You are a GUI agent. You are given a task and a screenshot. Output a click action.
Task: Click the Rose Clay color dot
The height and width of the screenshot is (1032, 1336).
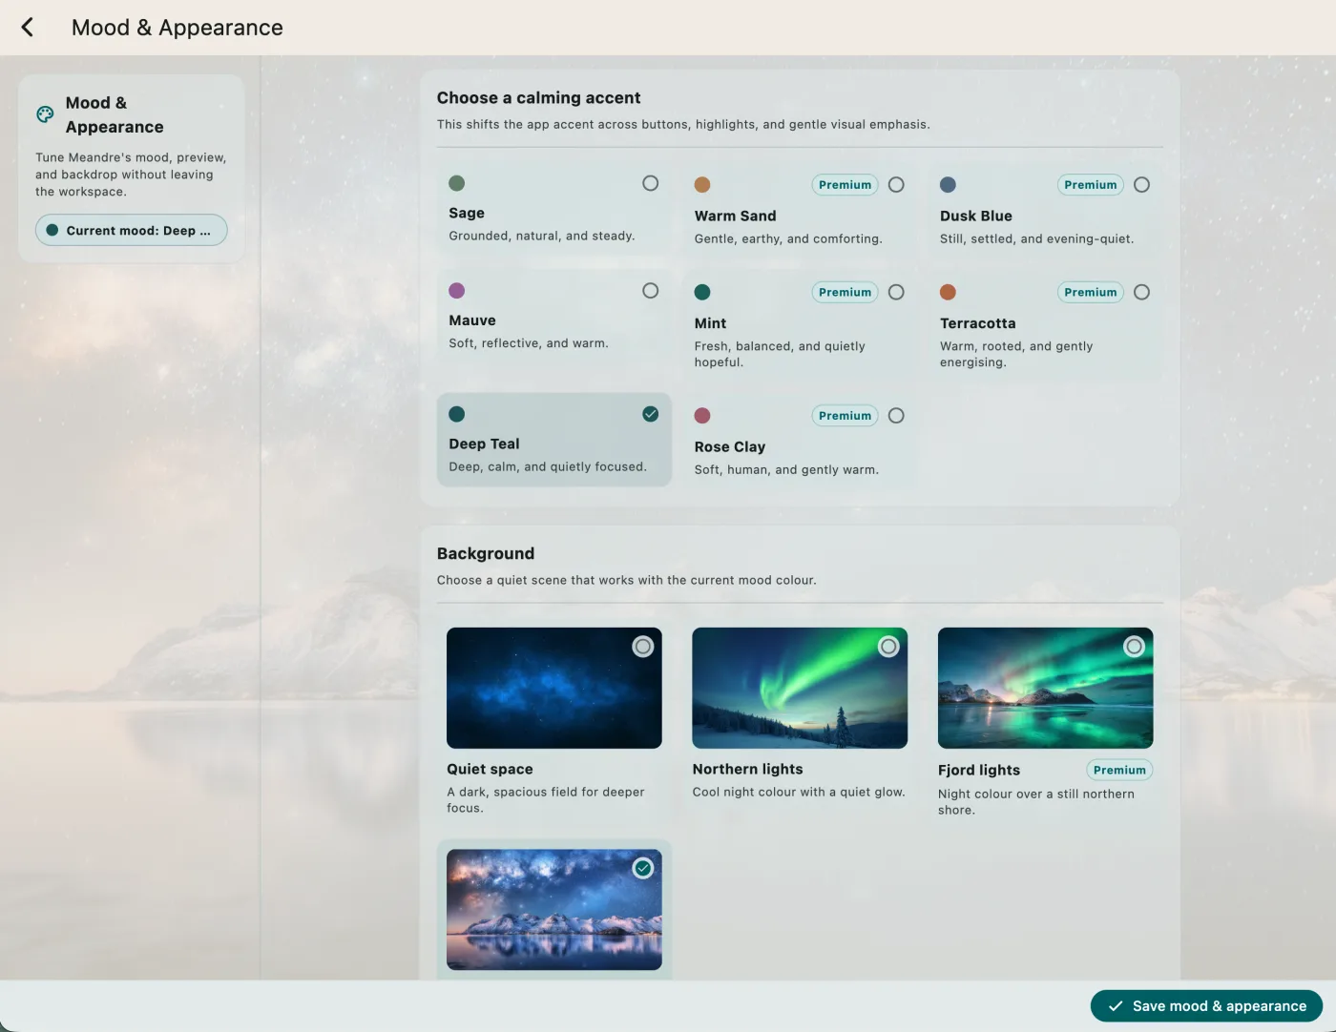point(702,416)
